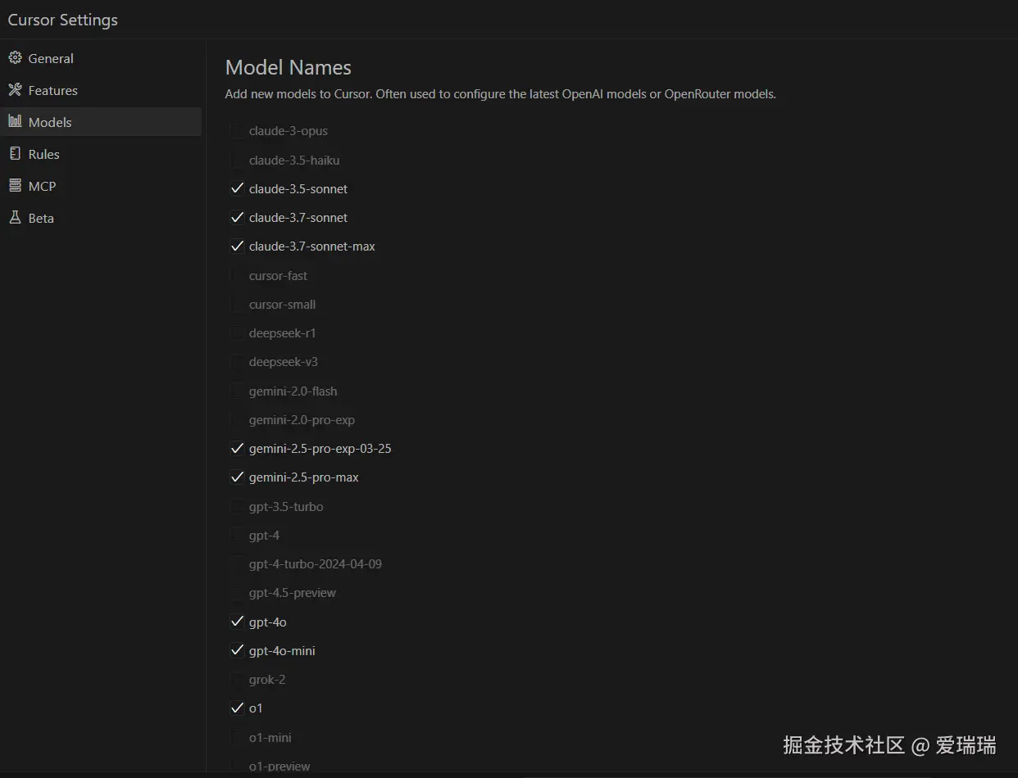Toggle the o1 model checkbox off
1018x778 pixels.
pyautogui.click(x=238, y=708)
